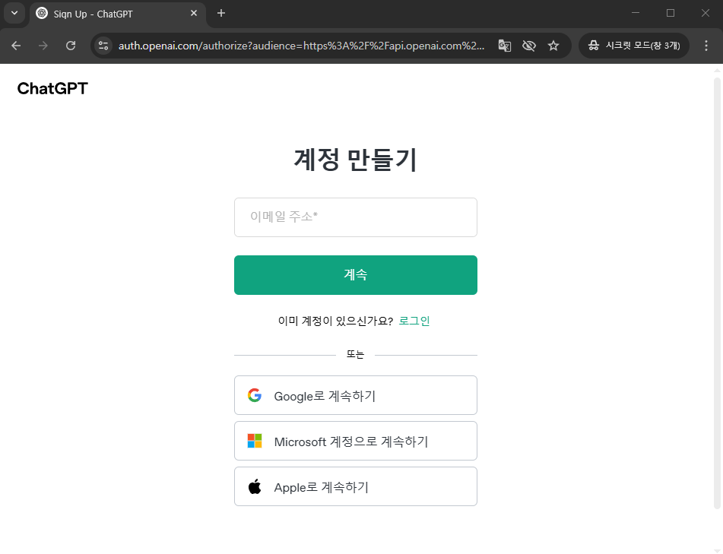Click the page vertical scrollbar
Image resolution: width=723 pixels, height=554 pixels.
point(717,293)
